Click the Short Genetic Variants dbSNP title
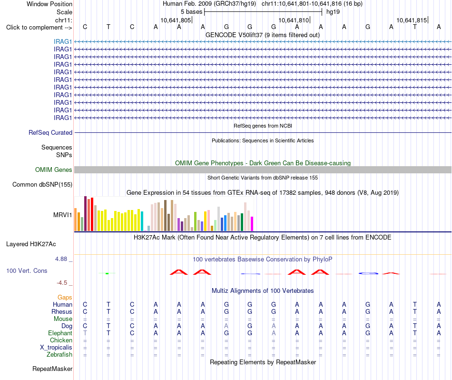 [x=263, y=178]
